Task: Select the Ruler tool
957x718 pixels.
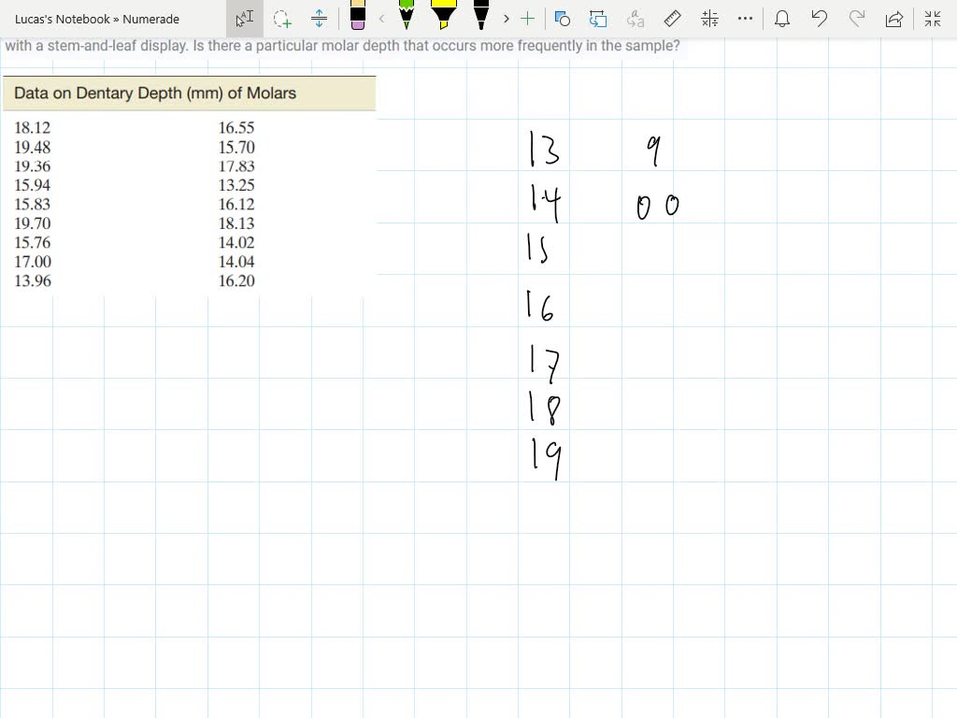Action: click(673, 19)
